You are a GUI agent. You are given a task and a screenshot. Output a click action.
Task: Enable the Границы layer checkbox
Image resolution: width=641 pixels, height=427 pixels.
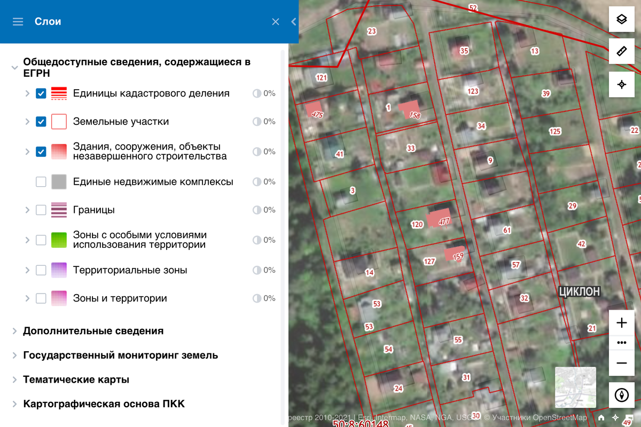pos(41,210)
